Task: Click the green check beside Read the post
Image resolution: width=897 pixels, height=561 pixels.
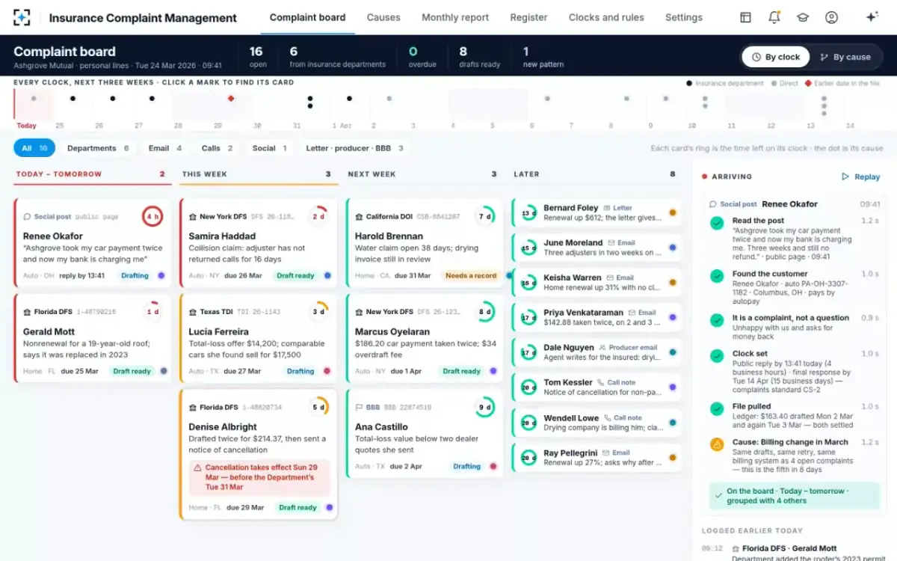Action: (x=717, y=223)
